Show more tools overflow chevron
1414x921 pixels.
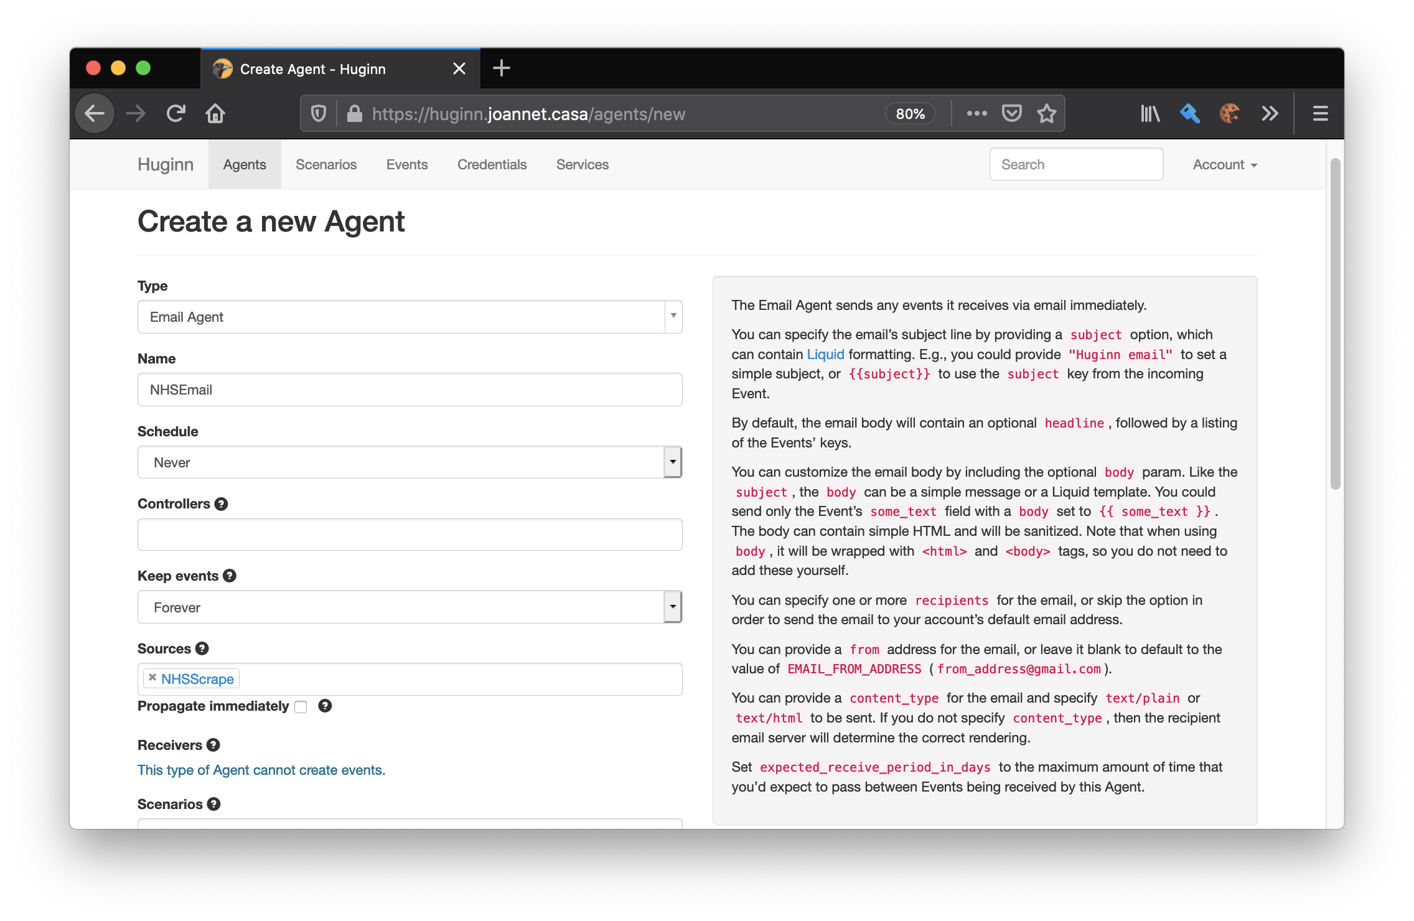1270,114
